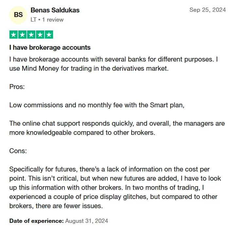Click the fifth green rating star
This screenshot has width=247, height=233.
coord(48,35)
